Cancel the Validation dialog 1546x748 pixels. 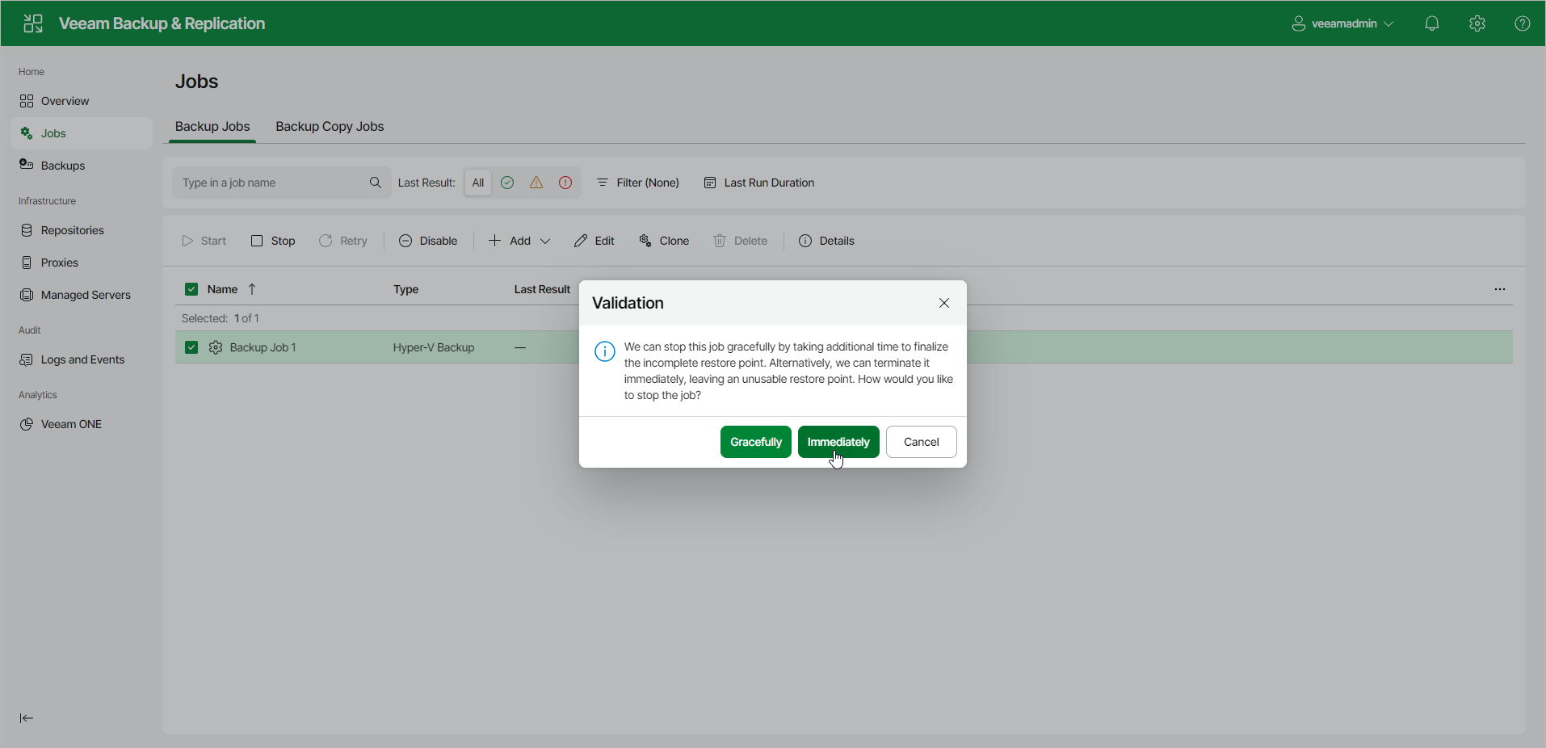[922, 442]
